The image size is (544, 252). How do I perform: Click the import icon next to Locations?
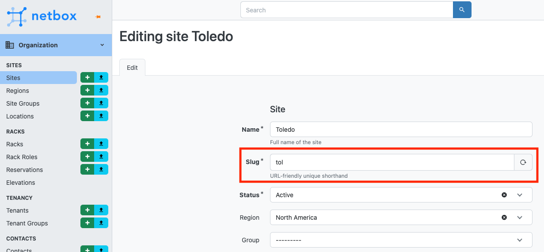click(x=101, y=116)
